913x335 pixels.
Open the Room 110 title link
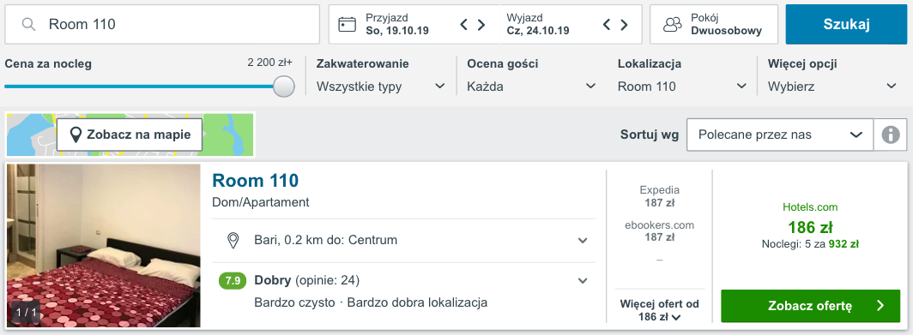256,181
